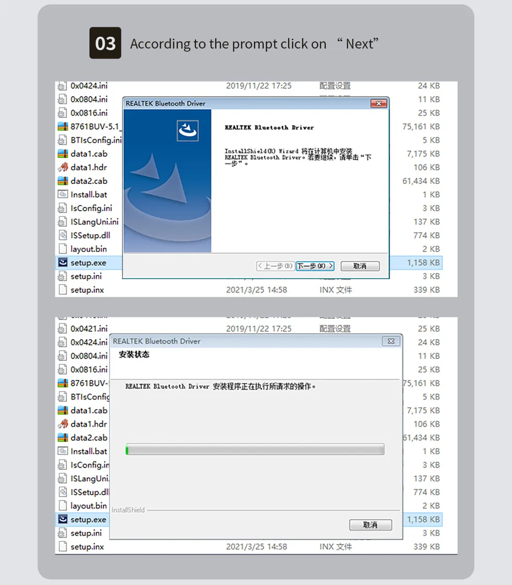Click the setup.ini icon behind the welcome wizard
Screen dimensions: 512x585
pyautogui.click(x=63, y=276)
